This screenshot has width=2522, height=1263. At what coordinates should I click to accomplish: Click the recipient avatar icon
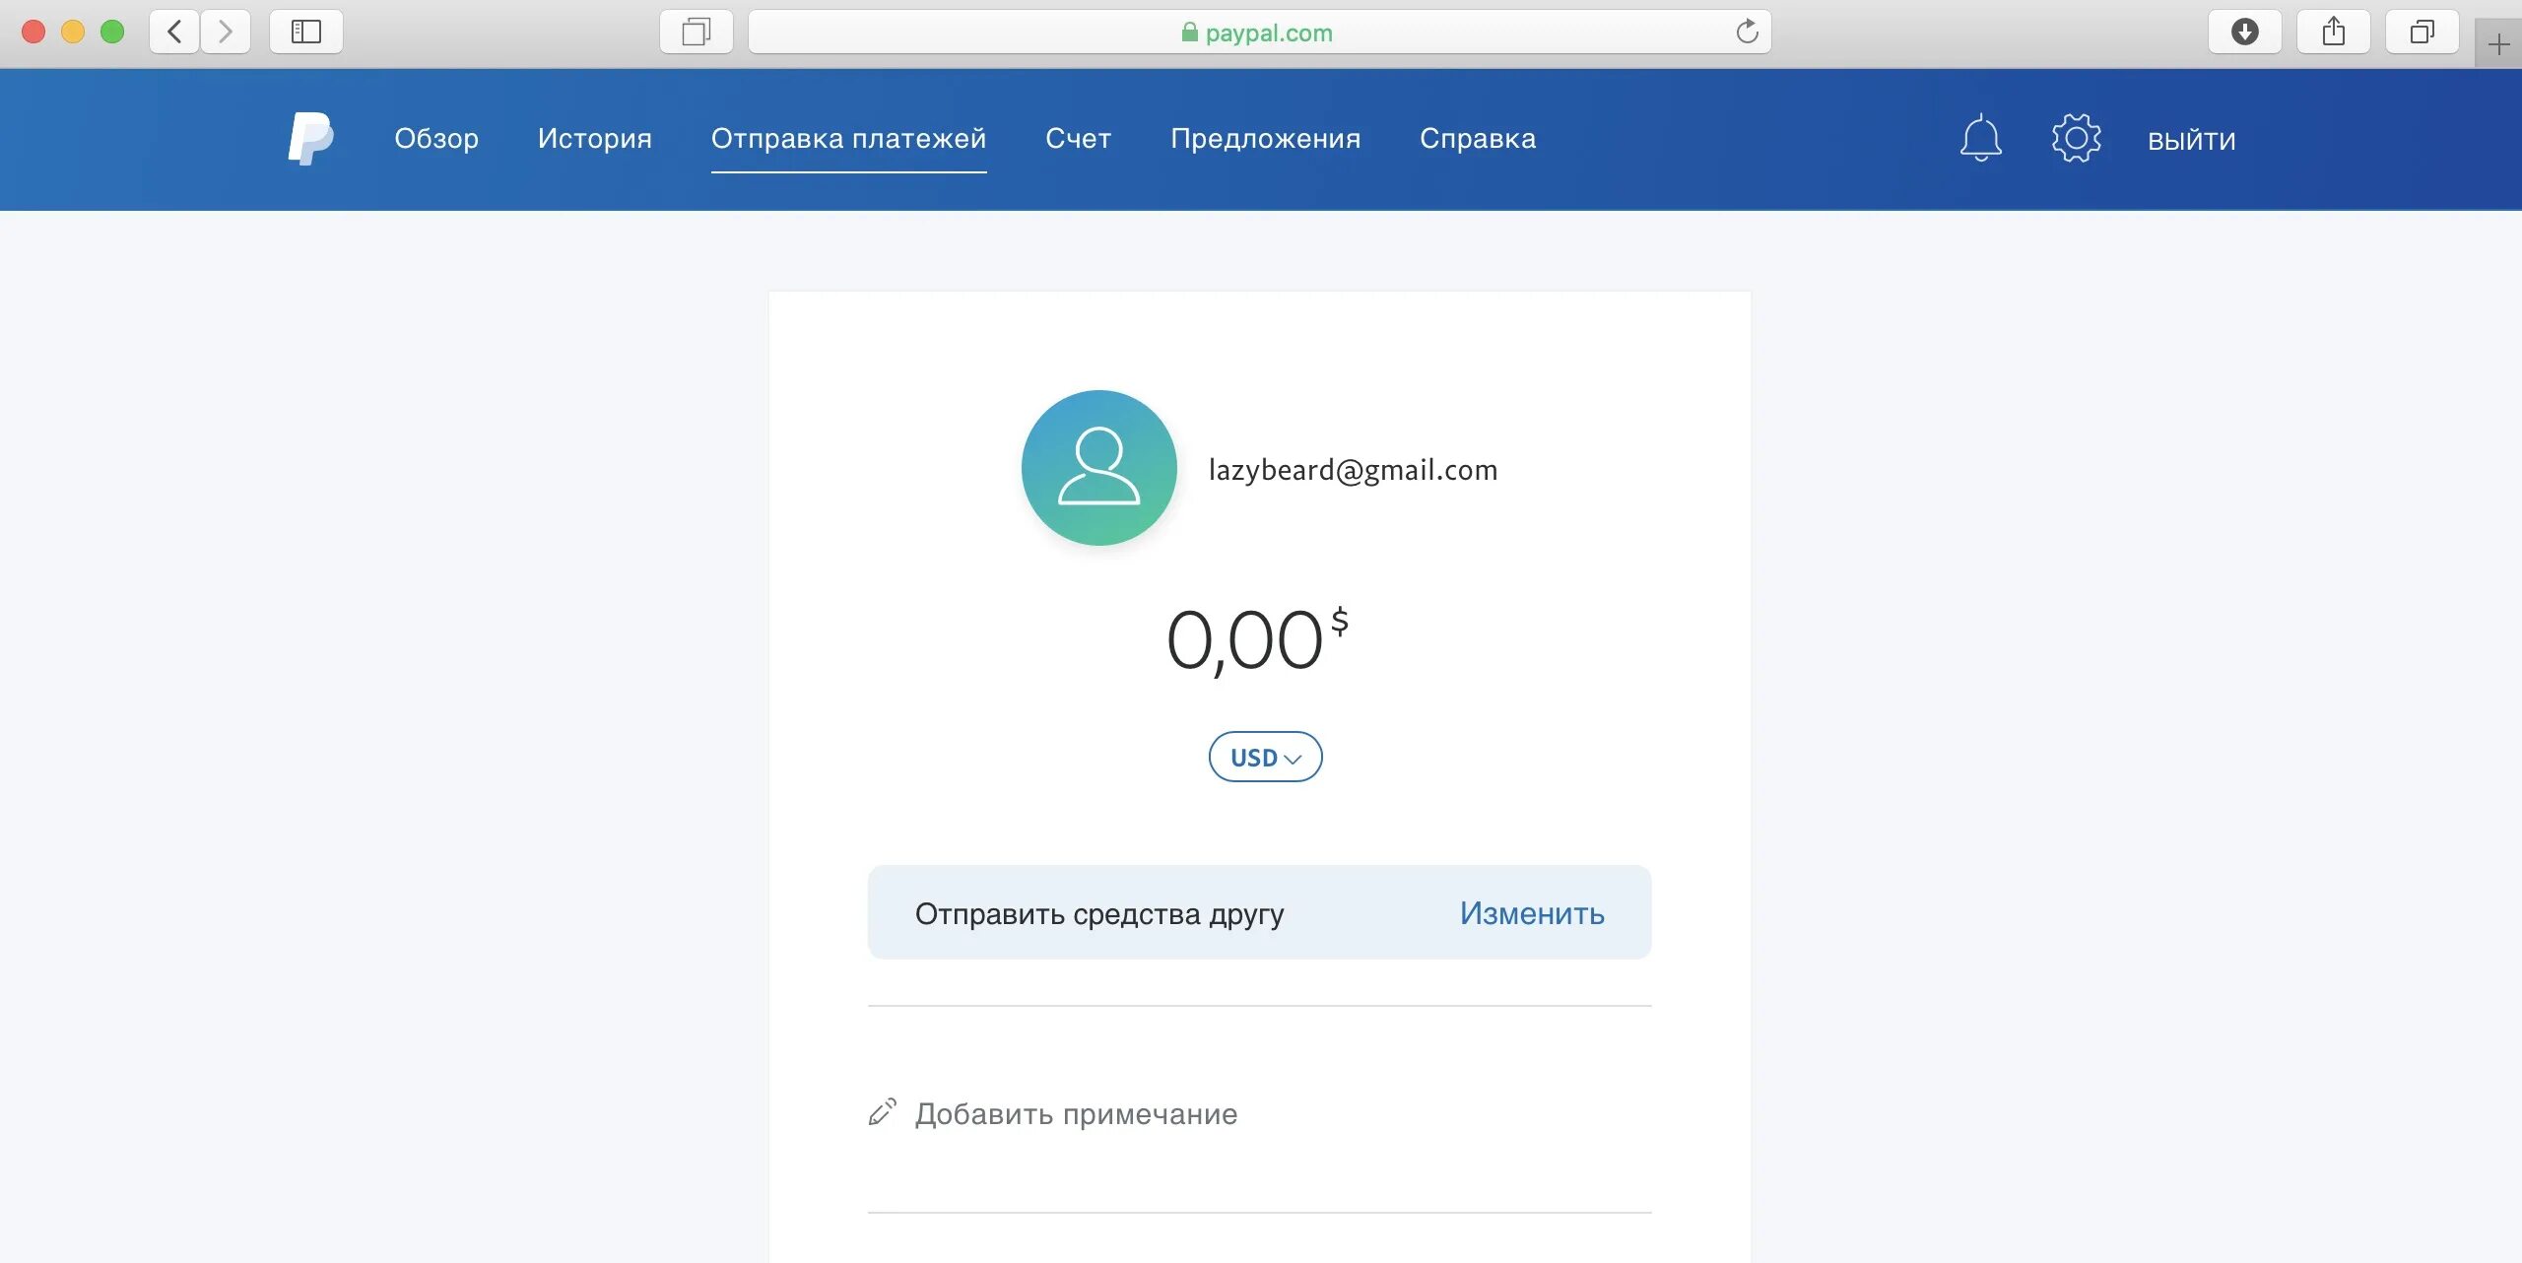(x=1099, y=468)
